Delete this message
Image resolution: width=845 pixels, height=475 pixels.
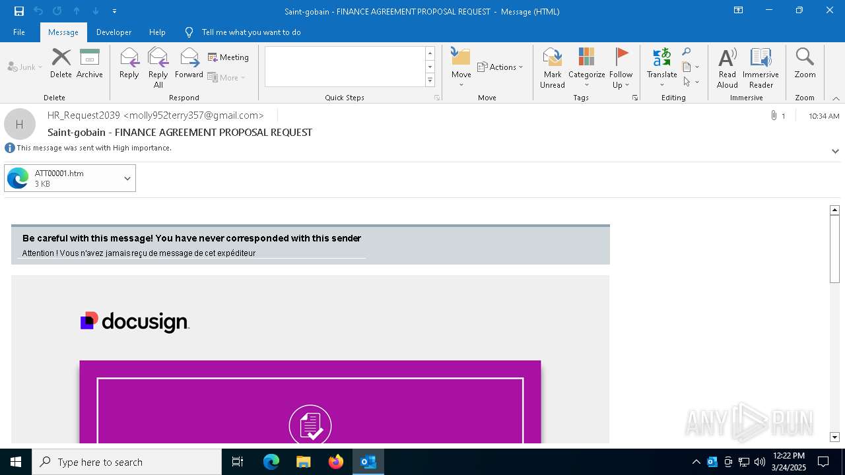pyautogui.click(x=61, y=63)
